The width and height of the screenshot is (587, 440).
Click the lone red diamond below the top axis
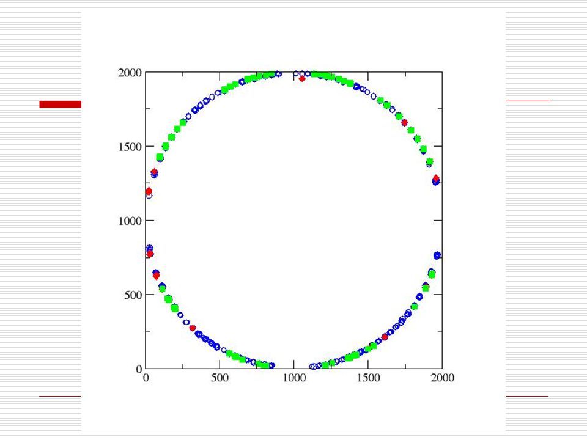tap(302, 79)
